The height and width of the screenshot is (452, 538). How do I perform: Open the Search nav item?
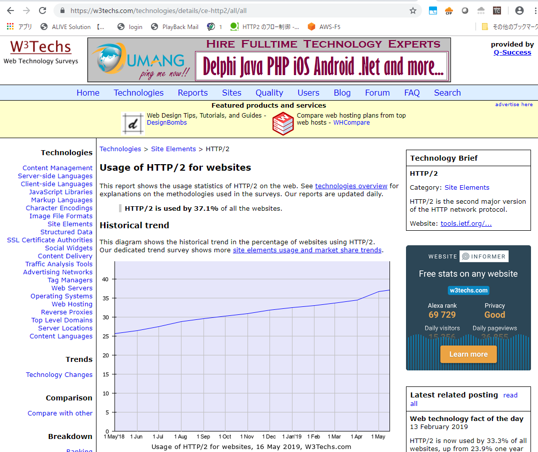pyautogui.click(x=447, y=93)
